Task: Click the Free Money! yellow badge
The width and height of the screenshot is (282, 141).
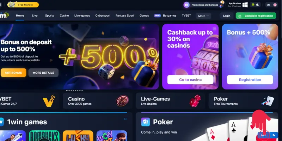Action: click(23, 5)
